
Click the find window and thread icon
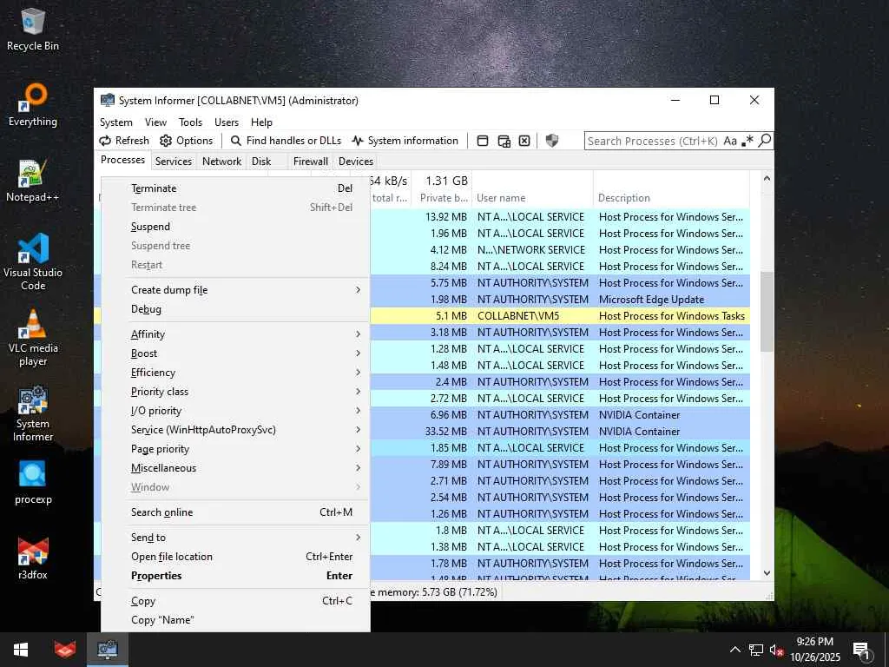[504, 141]
